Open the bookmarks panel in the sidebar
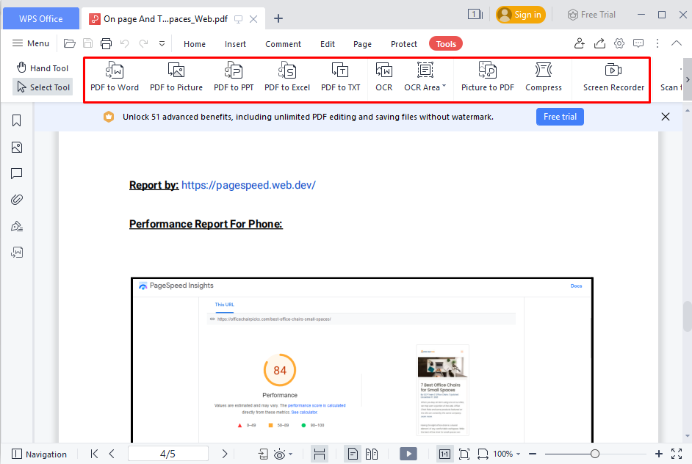 (x=16, y=120)
